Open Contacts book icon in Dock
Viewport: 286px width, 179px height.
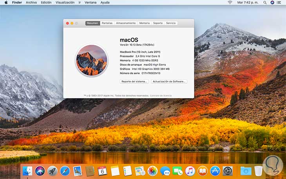90,171
